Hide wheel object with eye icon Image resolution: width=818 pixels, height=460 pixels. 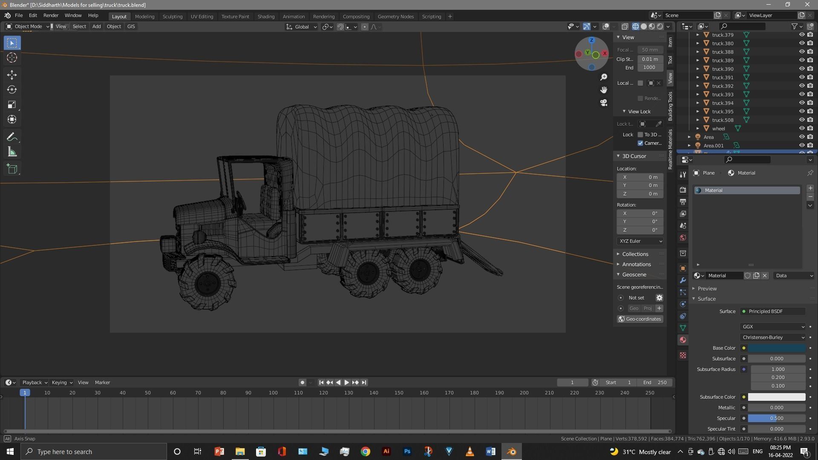pos(801,129)
